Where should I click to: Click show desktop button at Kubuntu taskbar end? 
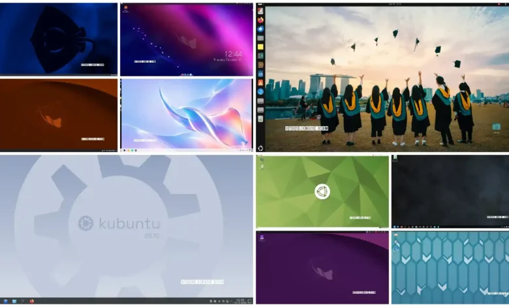point(250,301)
